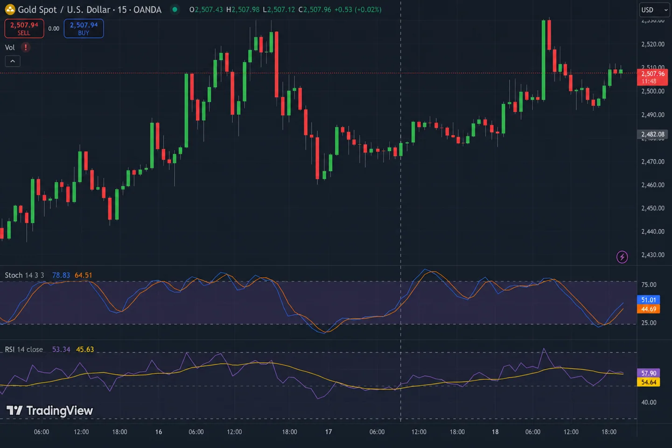Click the 2,520.00 price axis label
Screen dimensions: 672x448
pos(652,44)
